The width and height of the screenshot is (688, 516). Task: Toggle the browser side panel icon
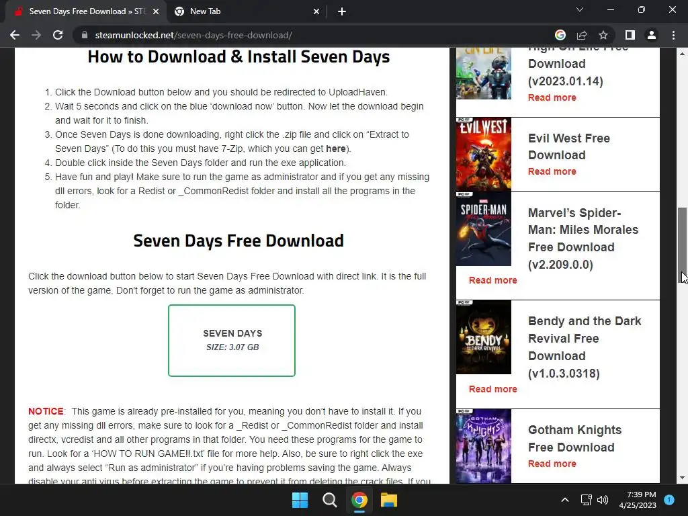pos(630,35)
